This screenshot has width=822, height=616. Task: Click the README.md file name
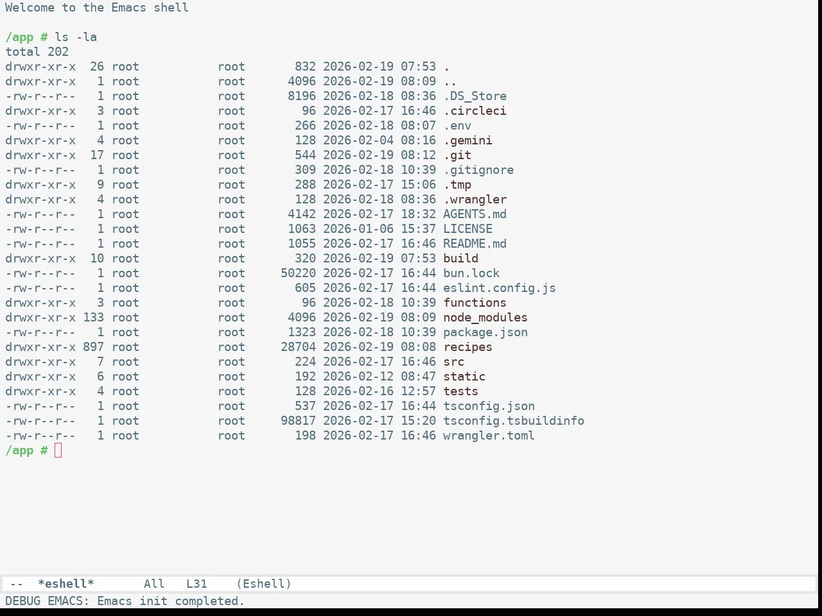[x=475, y=244]
